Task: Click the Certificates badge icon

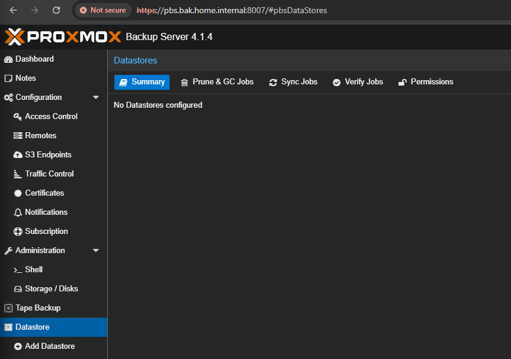Action: tap(17, 193)
